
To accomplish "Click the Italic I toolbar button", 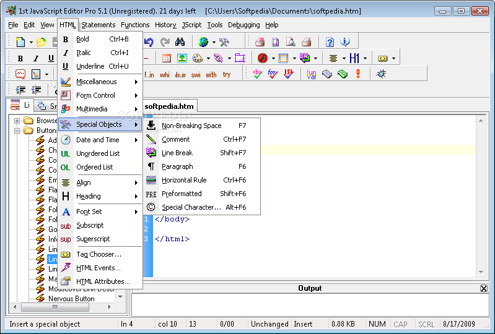I will (x=36, y=58).
